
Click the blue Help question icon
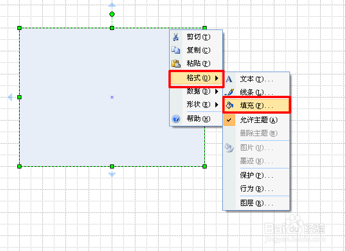[176, 119]
